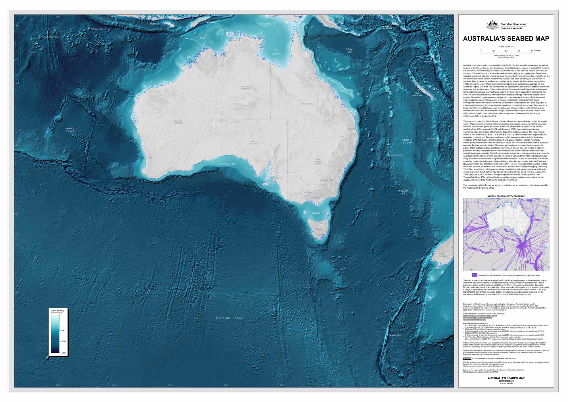Click the Creative Commons licence badge

pyautogui.click(x=467, y=358)
